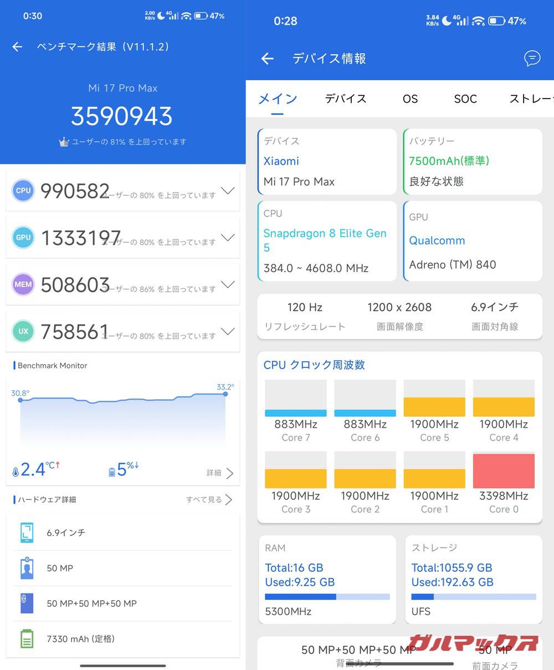Tap the crown icon beside the user ranking
This screenshot has height=670, width=554.
[64, 142]
